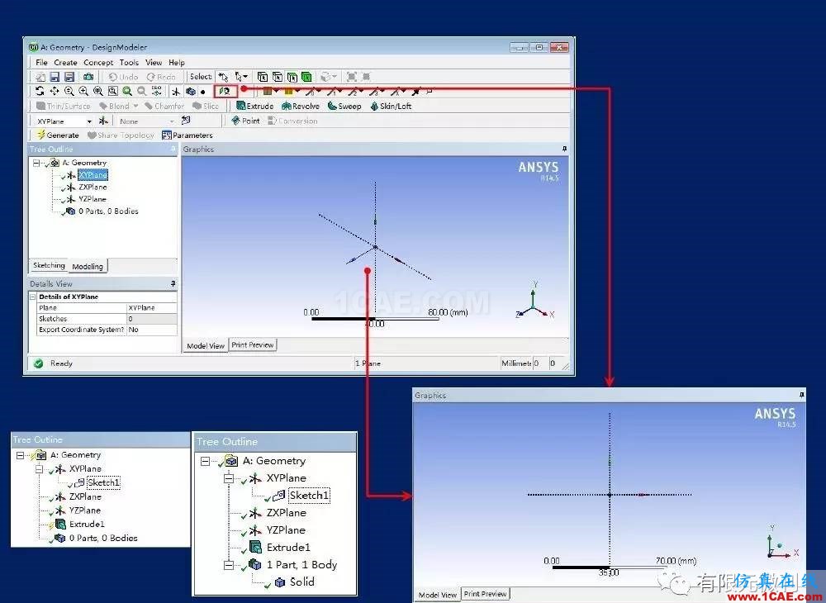
Task: Toggle the face selection filter
Action: (292, 77)
